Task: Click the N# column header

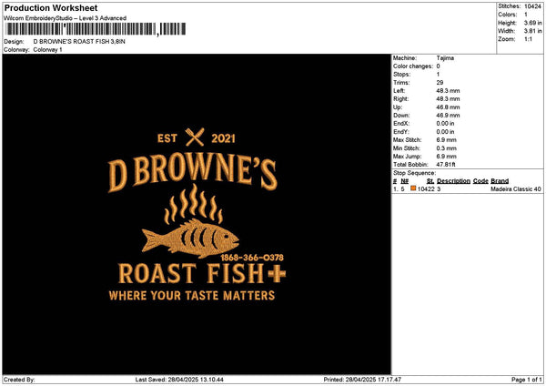Action: pyautogui.click(x=404, y=181)
